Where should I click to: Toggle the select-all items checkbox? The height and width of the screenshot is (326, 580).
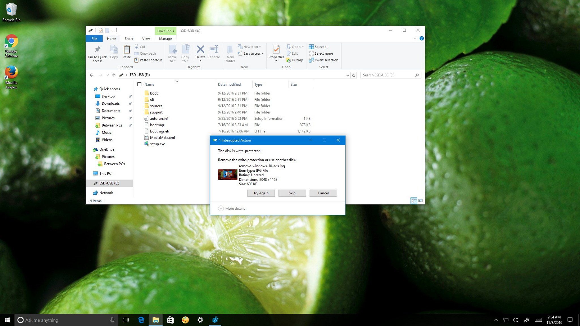point(139,84)
